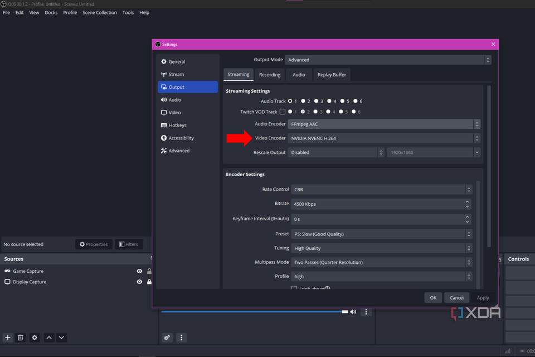Open the Scene Collection menu

(99, 12)
